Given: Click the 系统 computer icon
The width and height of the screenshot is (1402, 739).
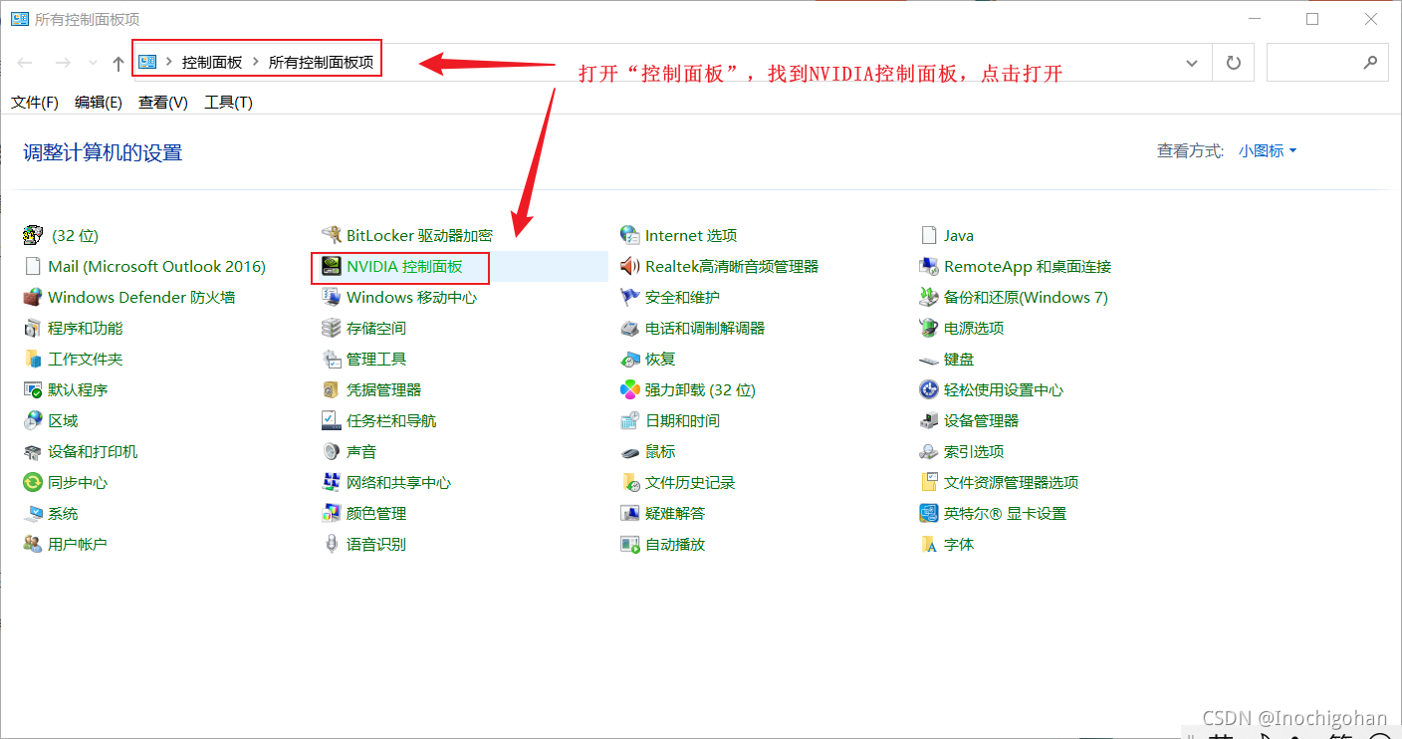Looking at the screenshot, I should tap(33, 514).
